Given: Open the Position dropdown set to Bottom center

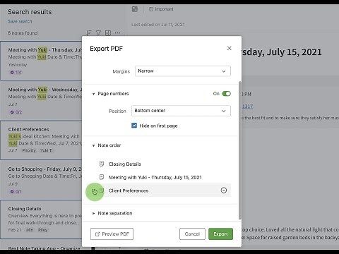Looking at the screenshot, I should click(x=181, y=111).
